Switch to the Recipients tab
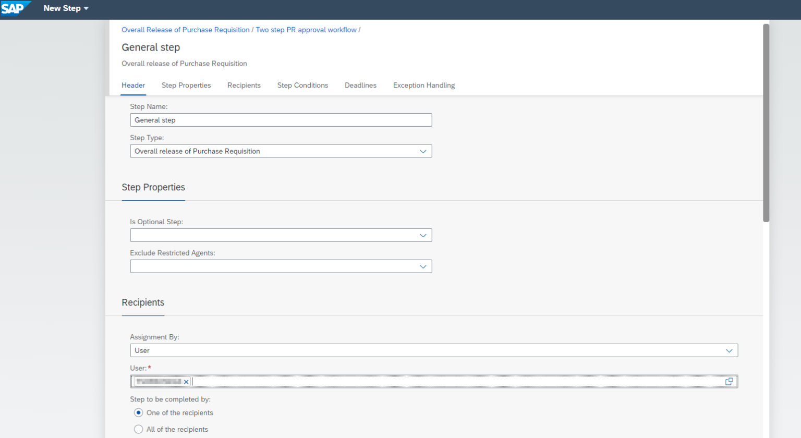 click(x=244, y=85)
